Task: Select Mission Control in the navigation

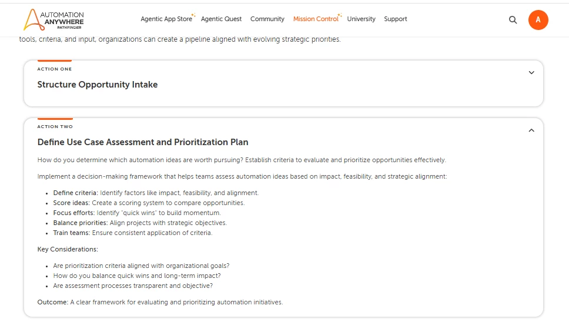Action: click(316, 19)
